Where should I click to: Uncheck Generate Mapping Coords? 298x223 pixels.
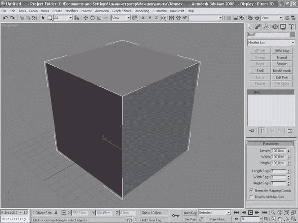[251, 190]
